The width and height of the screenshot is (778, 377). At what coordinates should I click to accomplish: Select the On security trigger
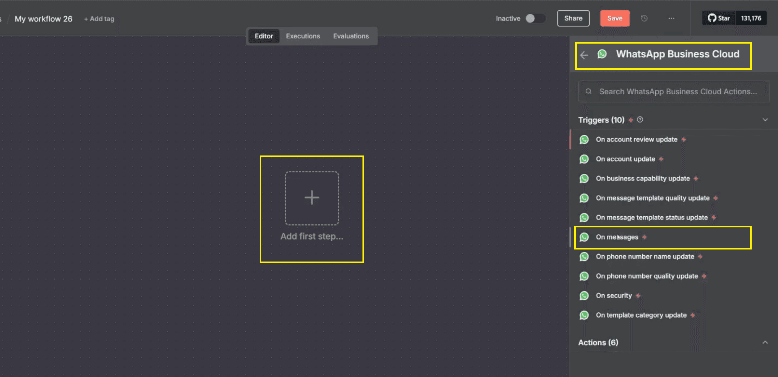coord(674,296)
